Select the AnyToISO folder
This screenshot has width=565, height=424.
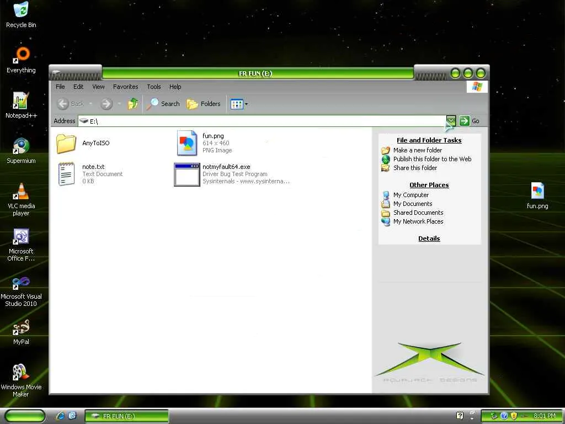83,143
